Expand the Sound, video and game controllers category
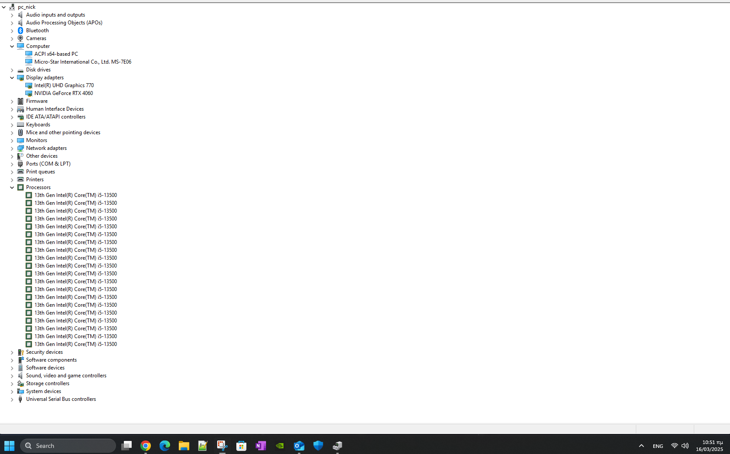This screenshot has height=454, width=730. coord(12,376)
